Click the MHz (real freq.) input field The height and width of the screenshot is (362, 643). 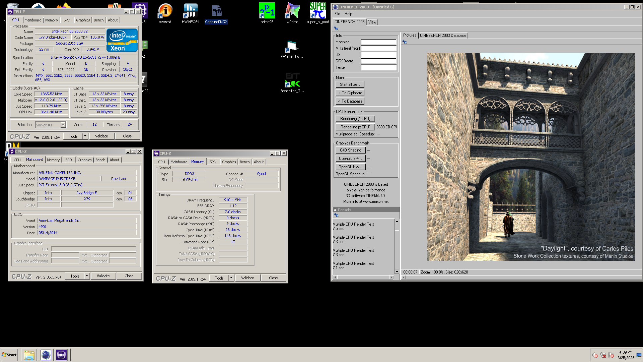tap(378, 49)
